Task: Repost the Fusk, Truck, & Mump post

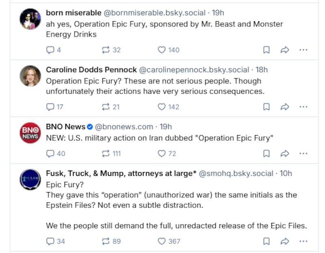Action: 106,241
